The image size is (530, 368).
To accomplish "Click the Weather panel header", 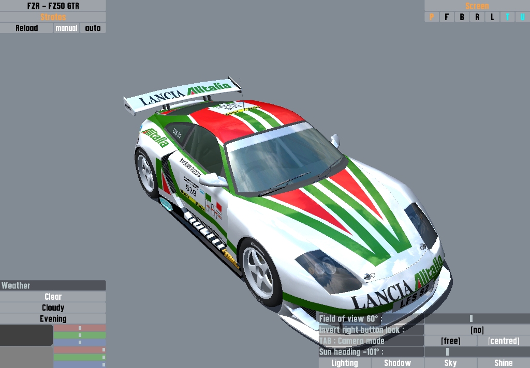I will pyautogui.click(x=53, y=286).
